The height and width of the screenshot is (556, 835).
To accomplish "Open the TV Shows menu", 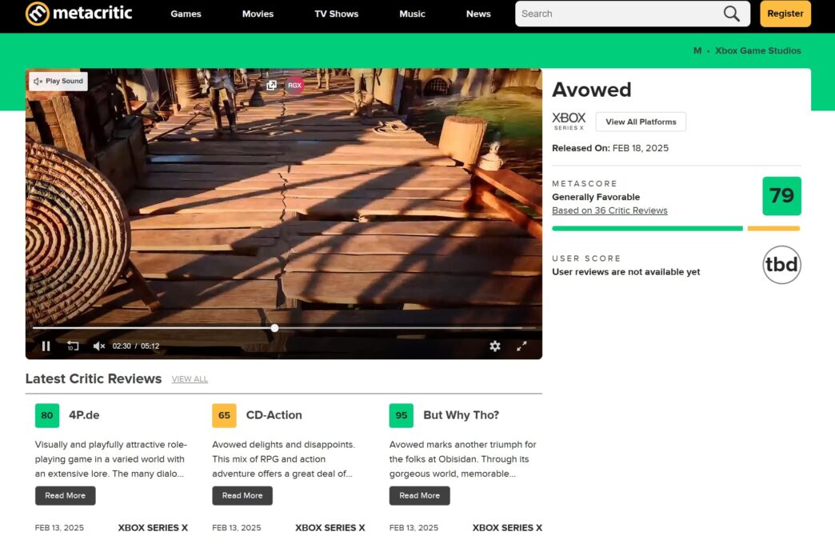I will (336, 14).
